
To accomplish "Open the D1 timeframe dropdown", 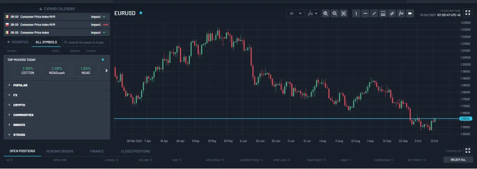I will [295, 13].
